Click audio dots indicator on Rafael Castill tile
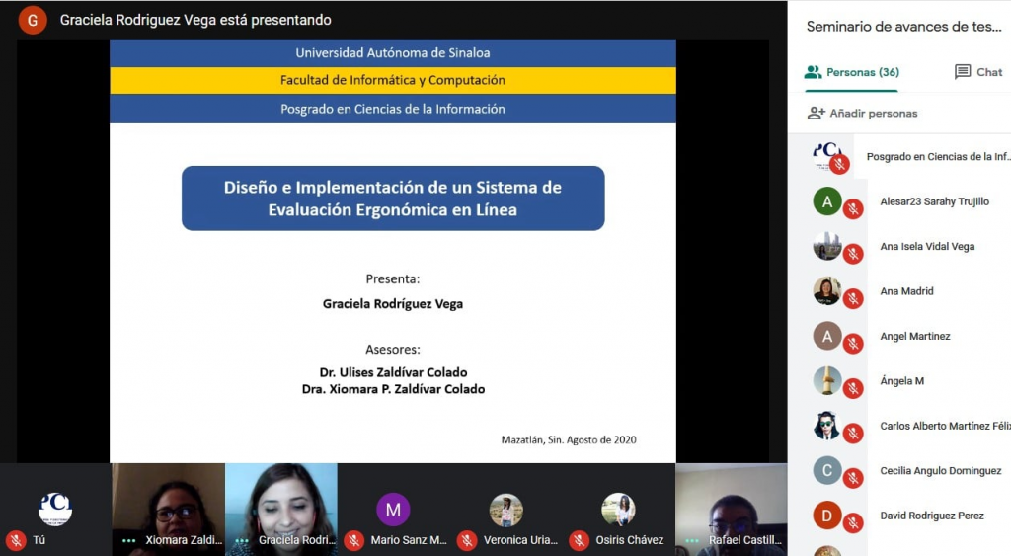1011x556 pixels. point(692,540)
